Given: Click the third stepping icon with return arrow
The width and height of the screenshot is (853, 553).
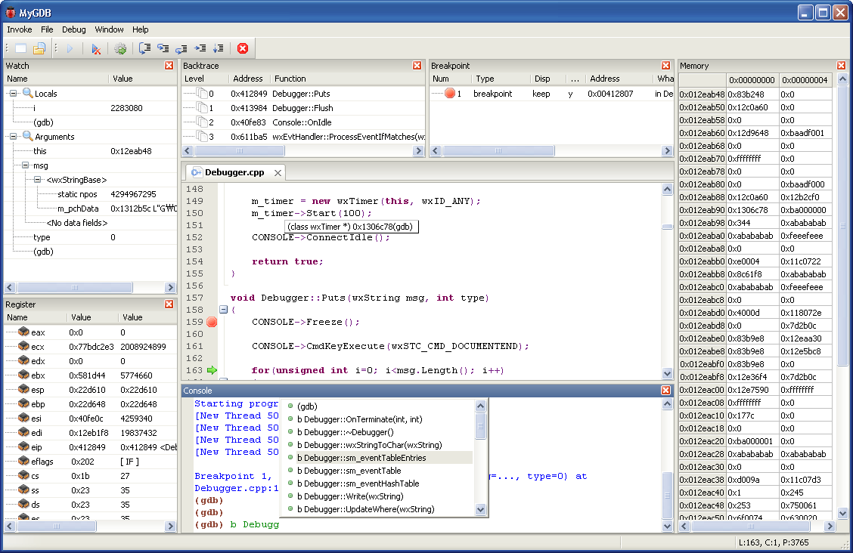Looking at the screenshot, I should (181, 48).
